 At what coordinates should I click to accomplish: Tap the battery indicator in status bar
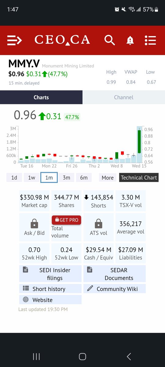(x=156, y=9)
